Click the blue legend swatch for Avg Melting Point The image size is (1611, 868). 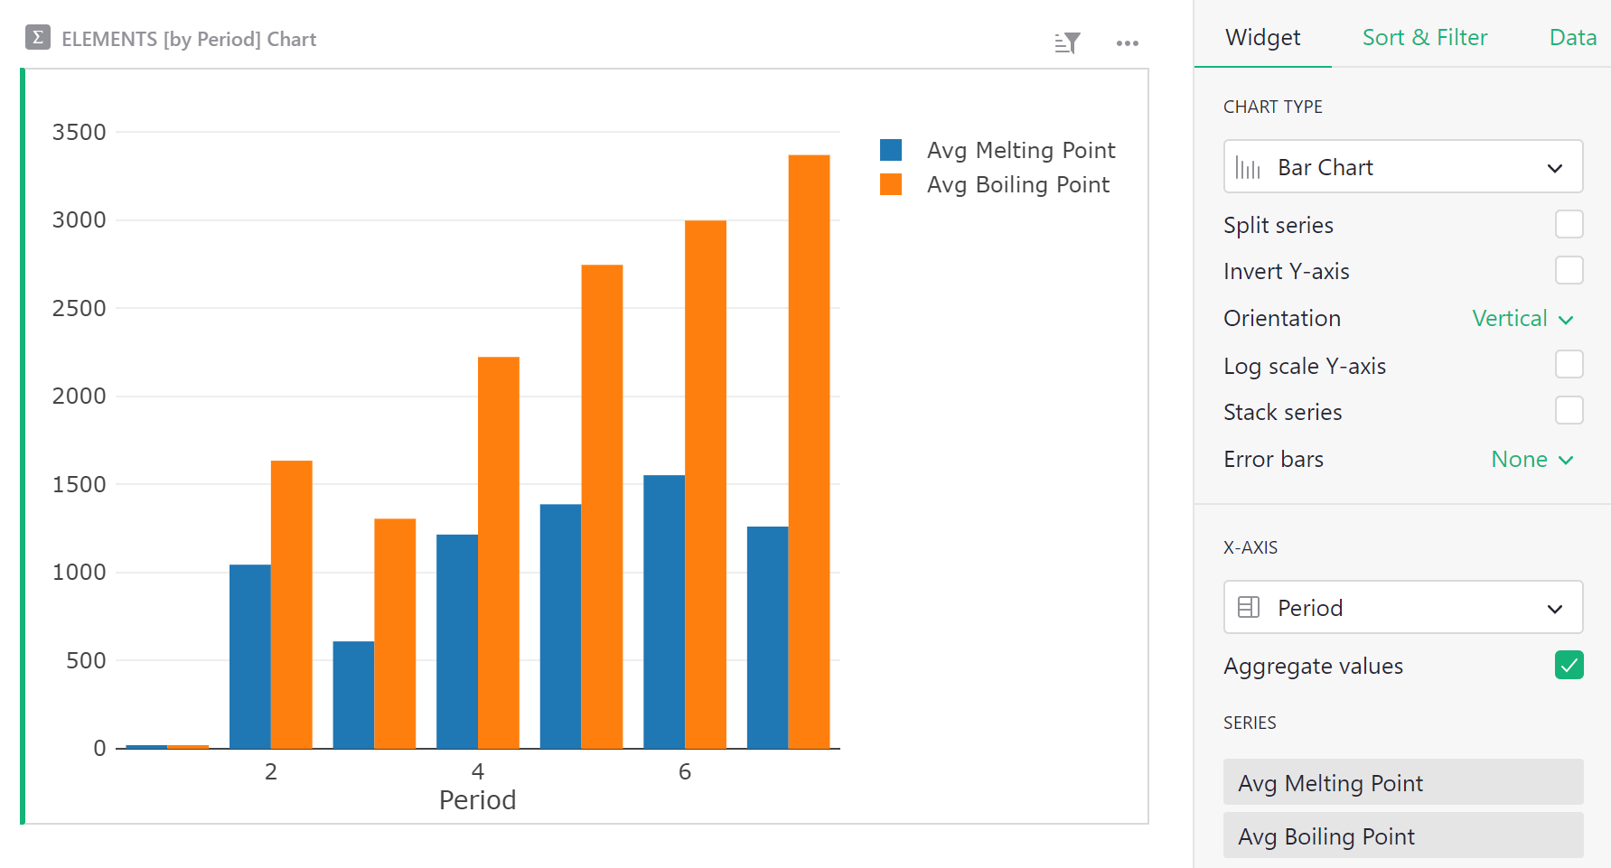(891, 149)
